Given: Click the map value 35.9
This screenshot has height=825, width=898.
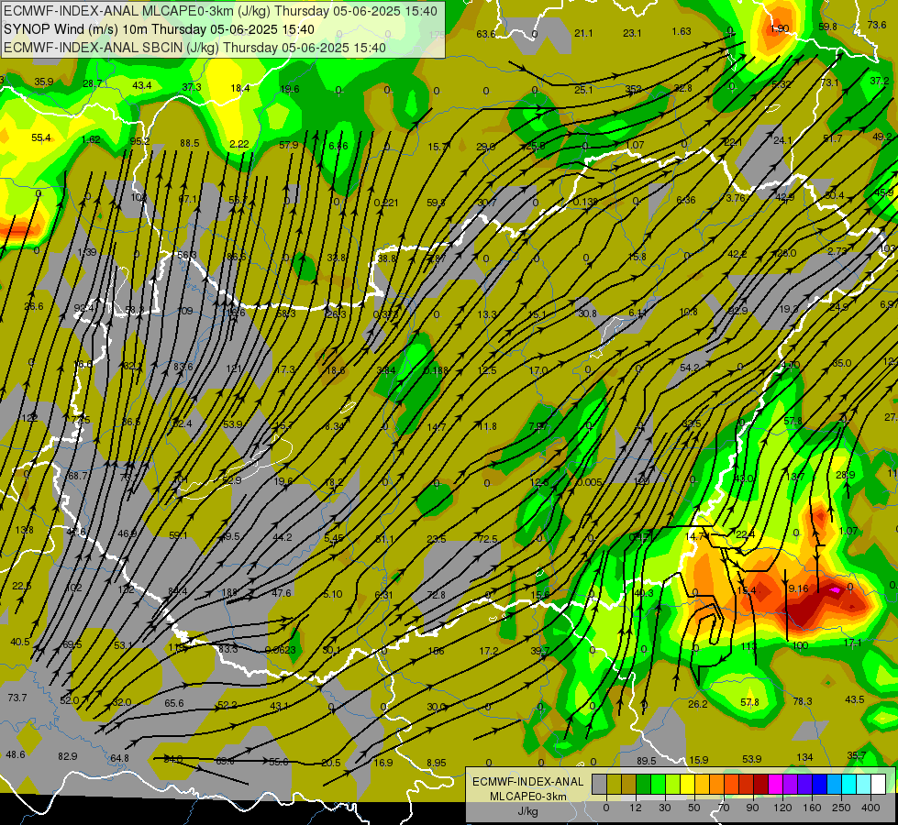Looking at the screenshot, I should click(43, 82).
